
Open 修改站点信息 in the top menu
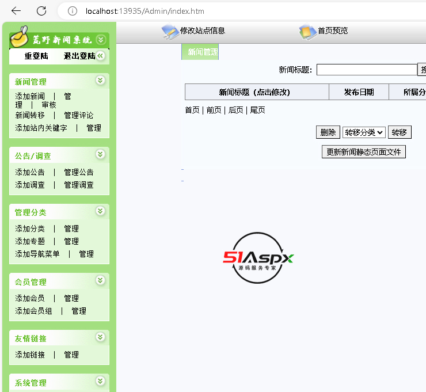(x=202, y=31)
